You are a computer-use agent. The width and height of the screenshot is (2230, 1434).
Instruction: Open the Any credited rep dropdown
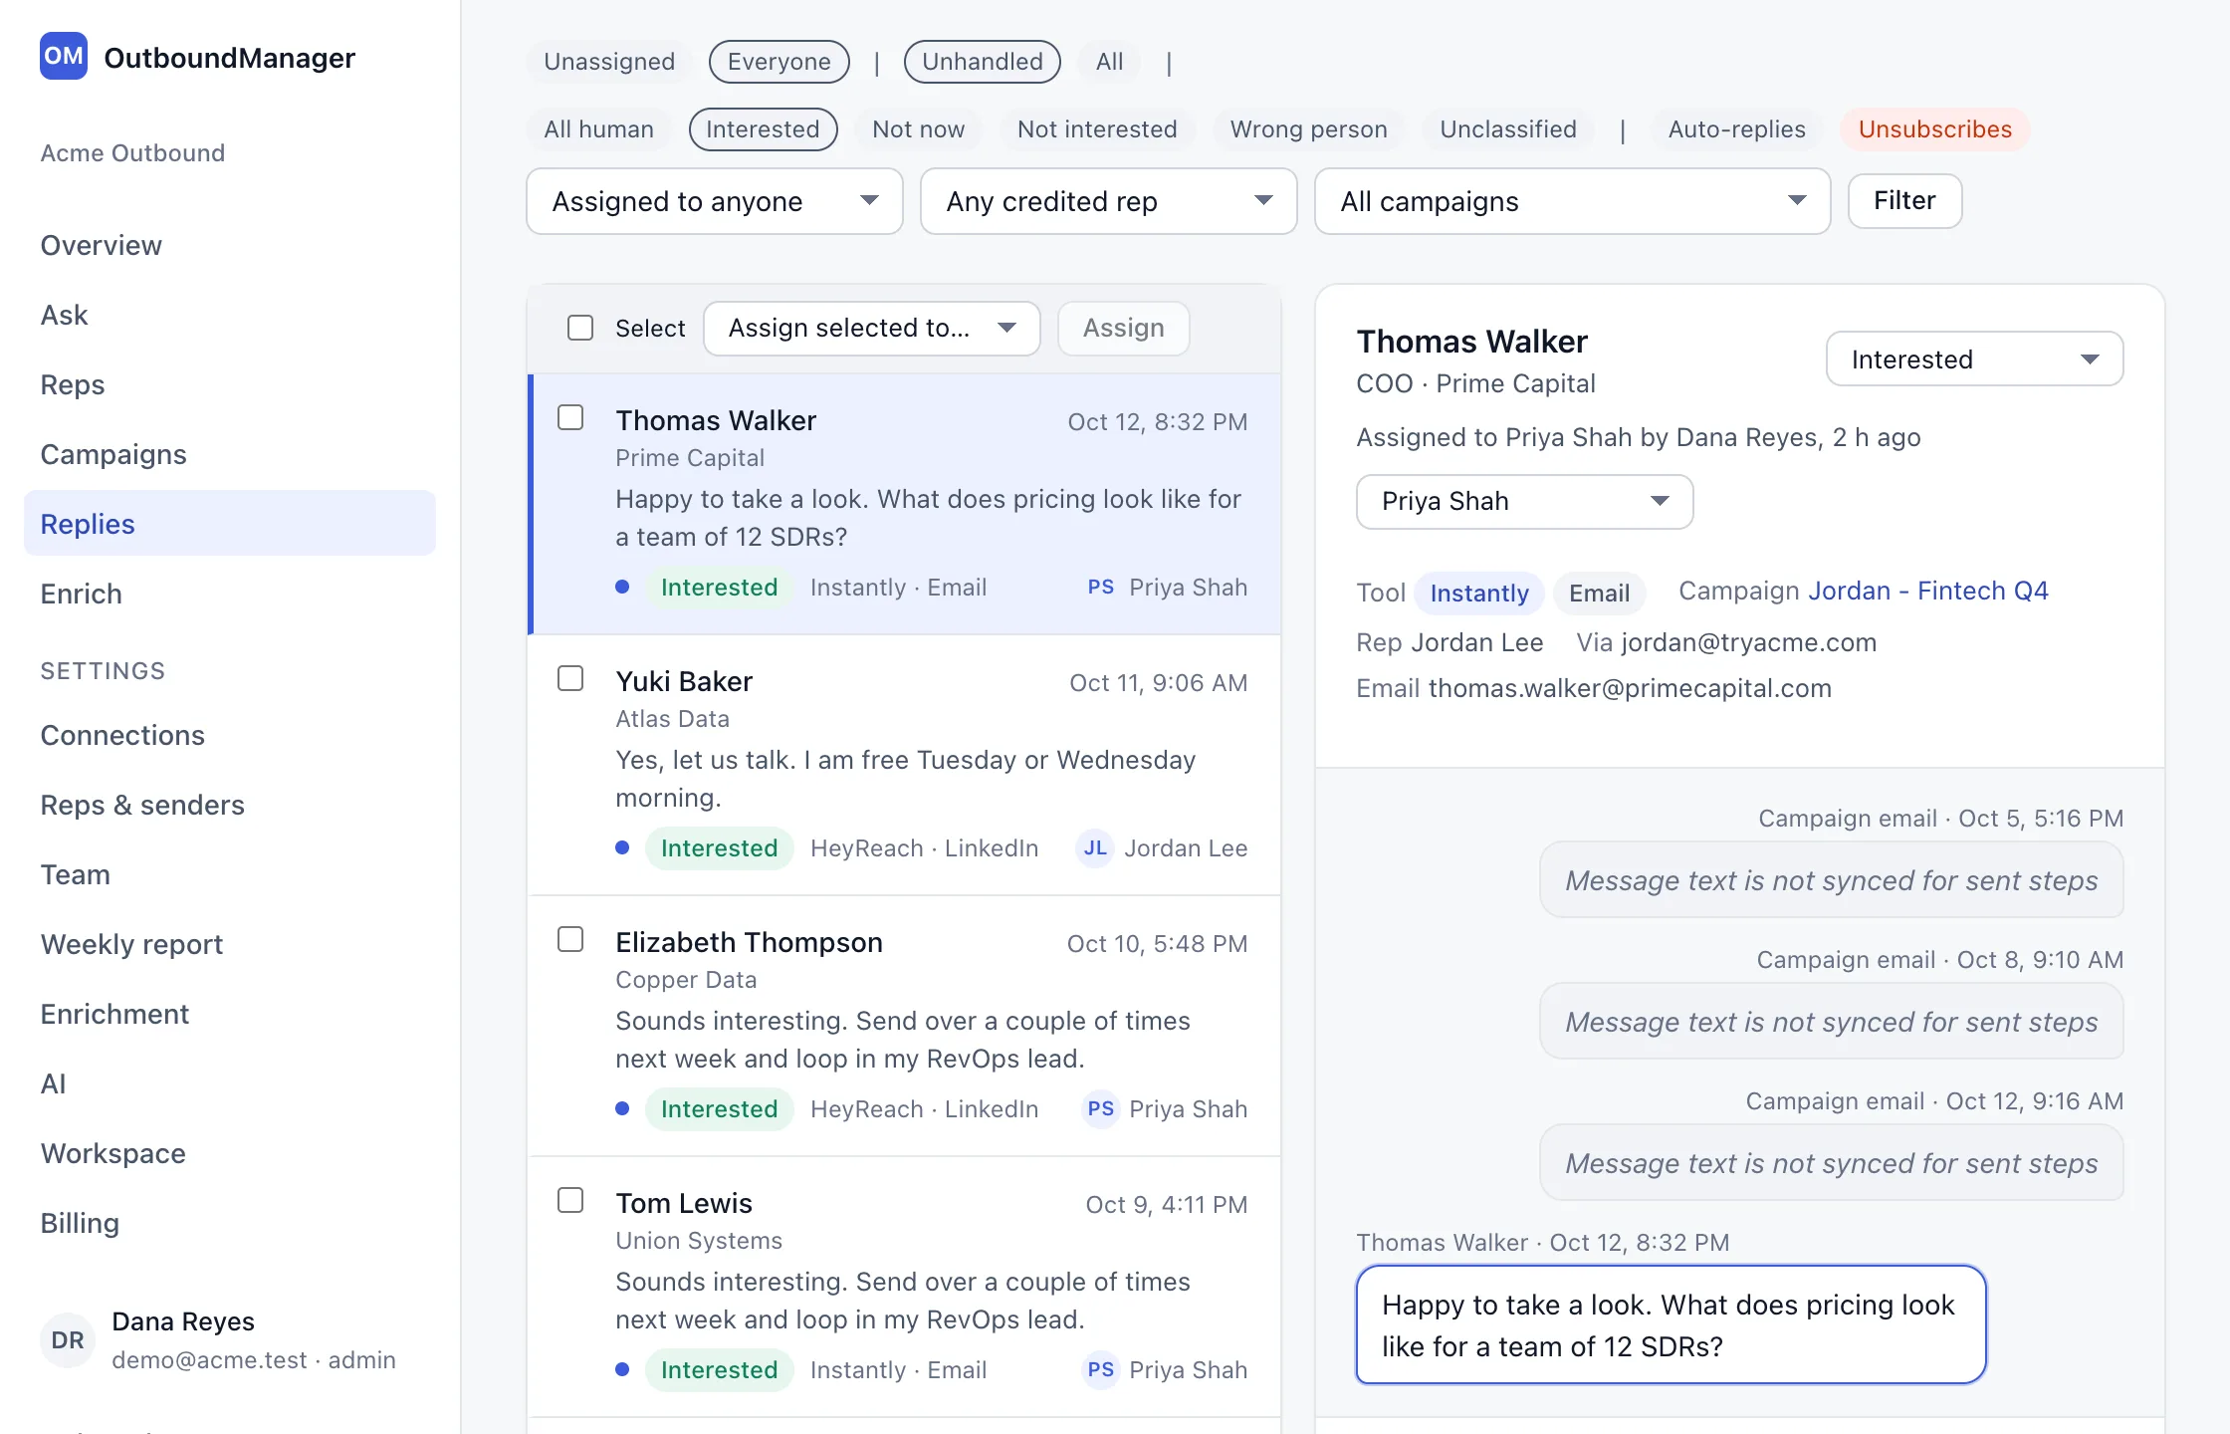[1109, 201]
